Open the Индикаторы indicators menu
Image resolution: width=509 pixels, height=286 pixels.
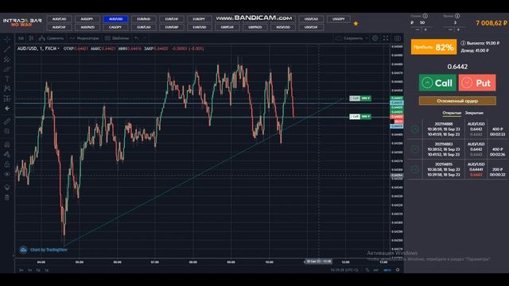click(x=84, y=38)
